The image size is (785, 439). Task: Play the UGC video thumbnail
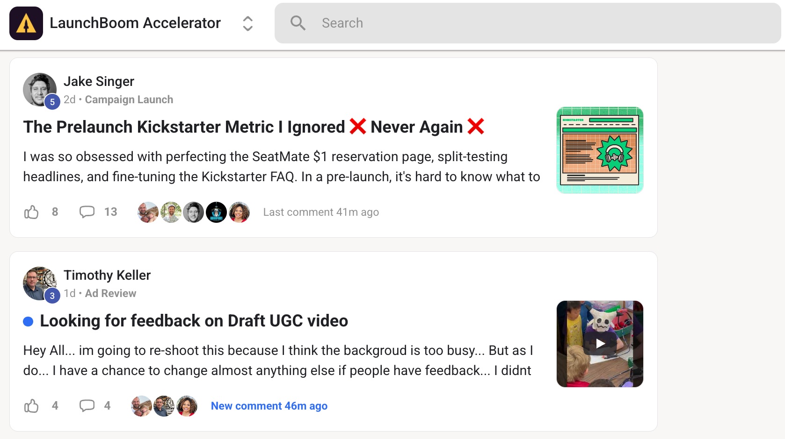pos(600,344)
